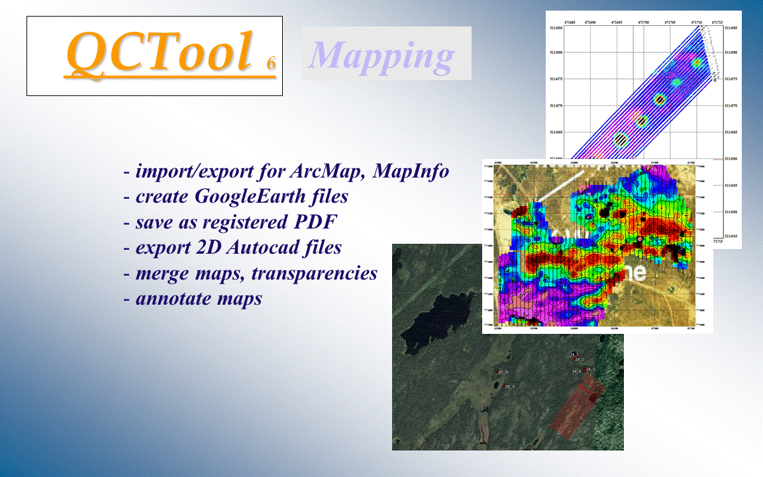763x477 pixels.
Task: Click the 'annotate maps' text
Action: [x=193, y=298]
